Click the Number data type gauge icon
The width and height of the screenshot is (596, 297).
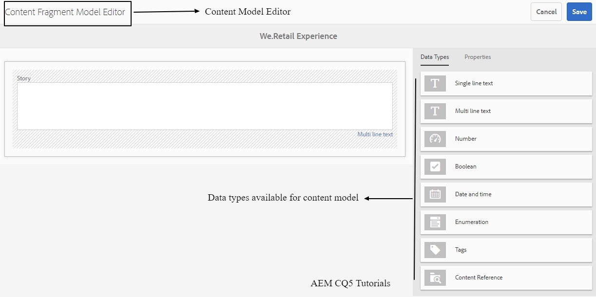coord(434,139)
